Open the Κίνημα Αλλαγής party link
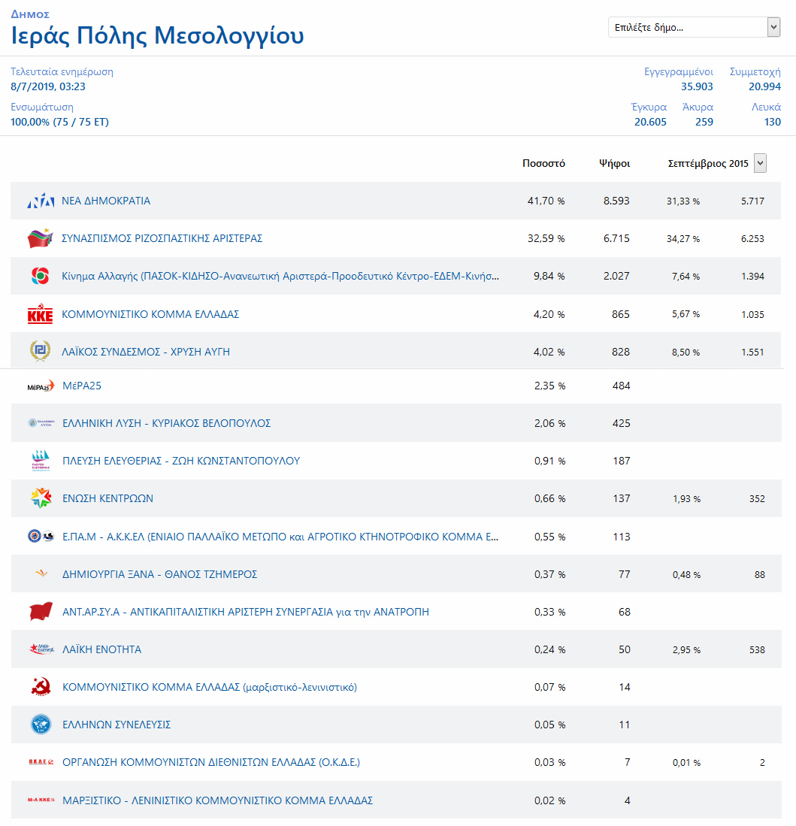Viewport: 796px width, 826px height. tap(280, 276)
